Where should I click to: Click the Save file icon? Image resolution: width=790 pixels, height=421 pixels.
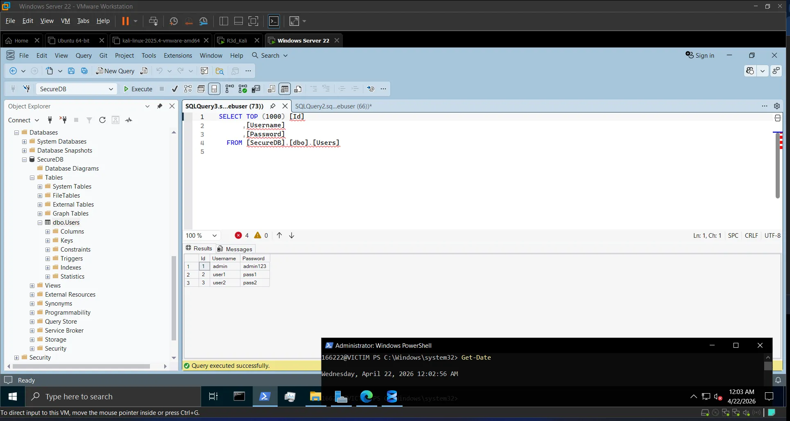[71, 71]
